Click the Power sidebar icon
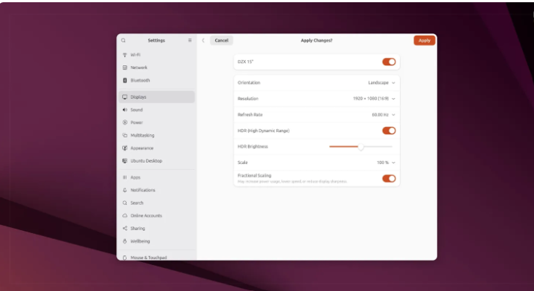This screenshot has height=291, width=534. 124,122
